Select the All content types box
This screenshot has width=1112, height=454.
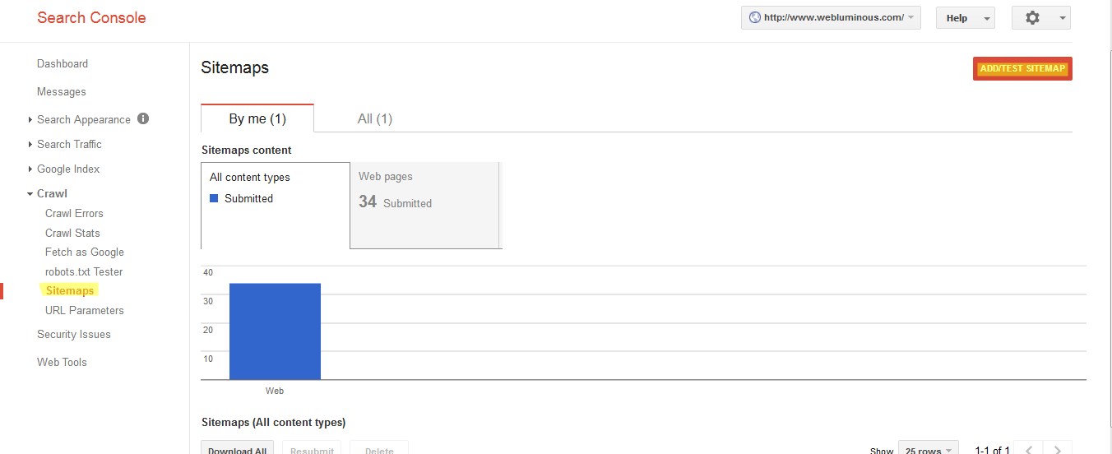276,206
